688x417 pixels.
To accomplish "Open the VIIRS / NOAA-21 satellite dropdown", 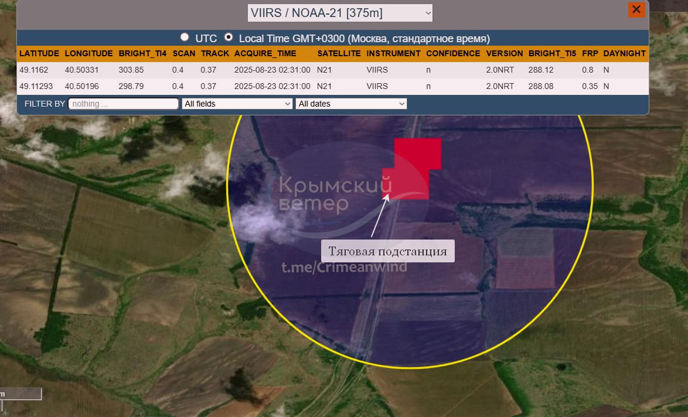I will (x=340, y=13).
